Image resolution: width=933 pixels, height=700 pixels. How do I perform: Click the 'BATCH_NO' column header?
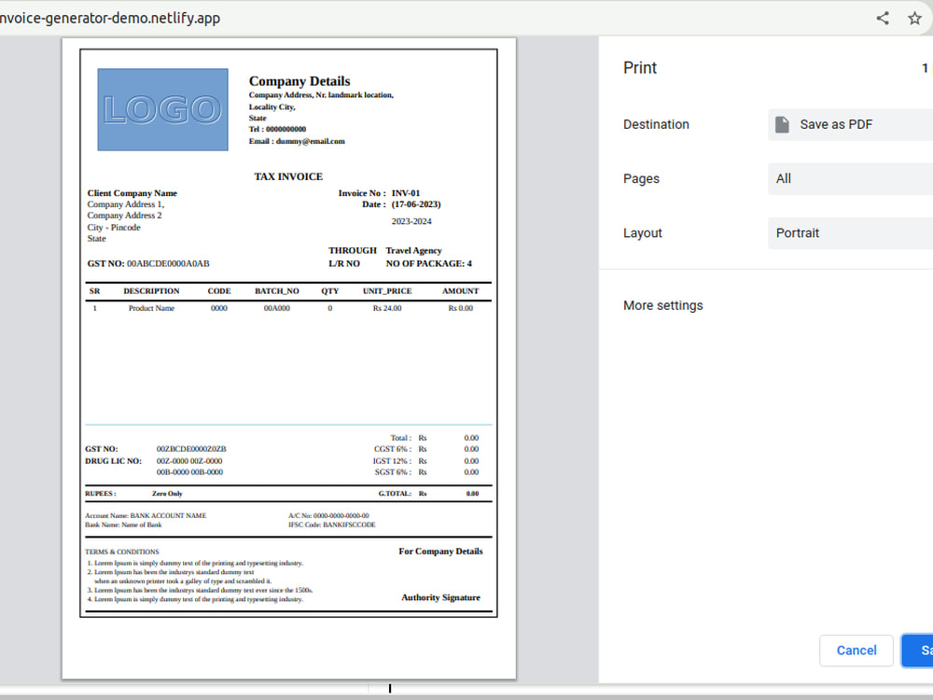point(277,291)
